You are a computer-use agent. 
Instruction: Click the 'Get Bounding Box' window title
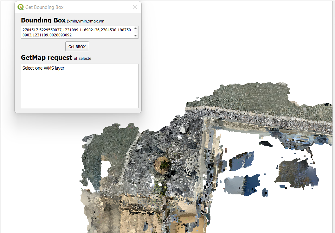pos(44,7)
